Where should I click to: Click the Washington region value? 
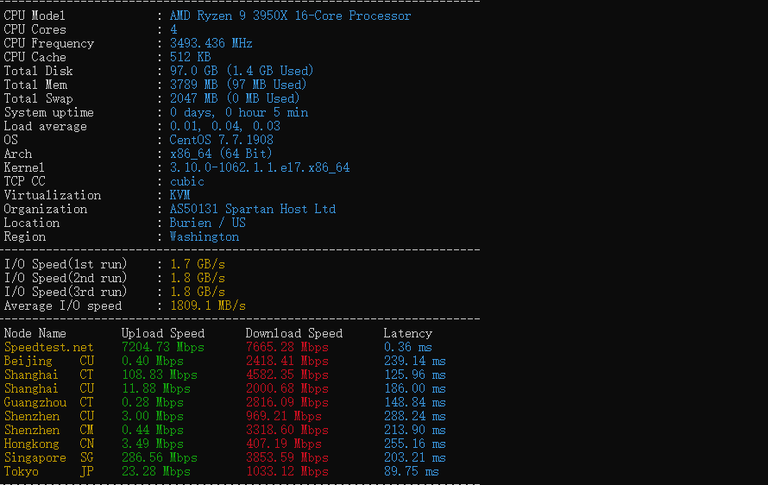pyautogui.click(x=204, y=236)
